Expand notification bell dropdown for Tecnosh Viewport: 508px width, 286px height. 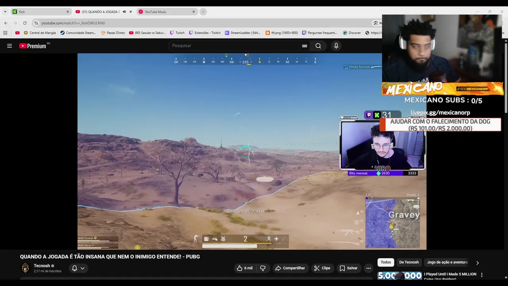click(83, 268)
